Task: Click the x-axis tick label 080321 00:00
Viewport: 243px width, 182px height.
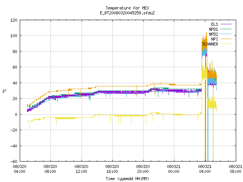Action: pos(174,169)
